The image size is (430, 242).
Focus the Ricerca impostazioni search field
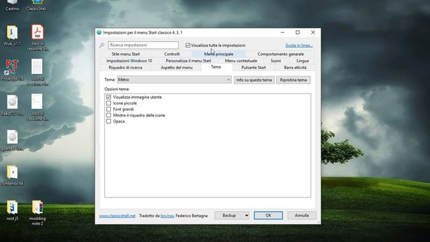(x=143, y=45)
